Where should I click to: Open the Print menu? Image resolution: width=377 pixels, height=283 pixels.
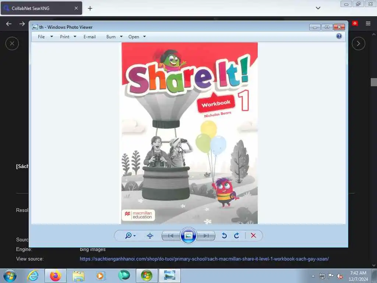[x=64, y=37]
